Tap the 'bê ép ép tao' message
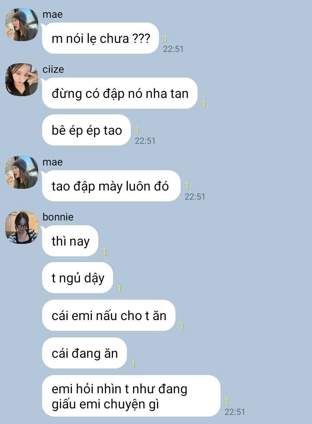 pyautogui.click(x=87, y=130)
